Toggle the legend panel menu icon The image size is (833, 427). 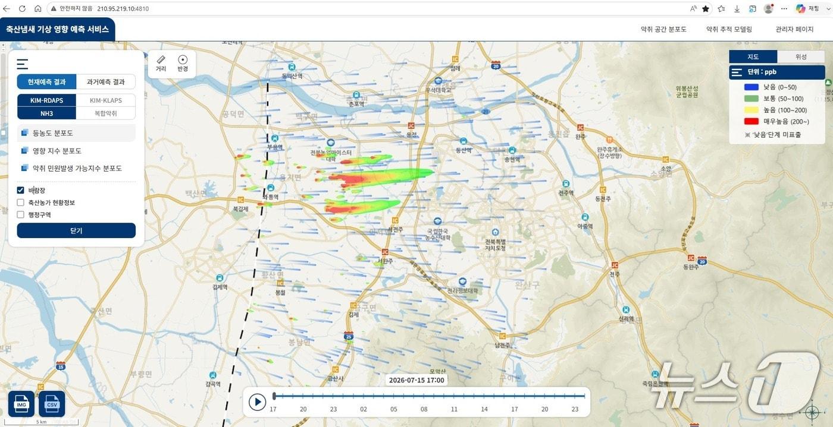[x=737, y=72]
